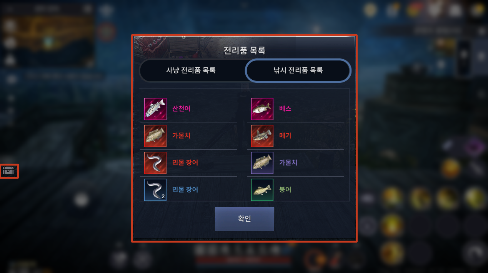The width and height of the screenshot is (488, 273).
Task: Switch to 낚시 전리품 목록 tab
Action: click(x=298, y=70)
